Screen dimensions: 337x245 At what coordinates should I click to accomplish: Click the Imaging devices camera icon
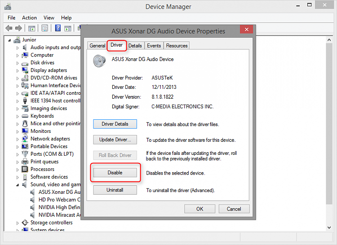coord(25,108)
